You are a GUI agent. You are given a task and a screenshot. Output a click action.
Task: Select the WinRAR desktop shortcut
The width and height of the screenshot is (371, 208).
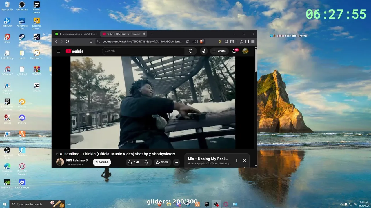(37, 71)
